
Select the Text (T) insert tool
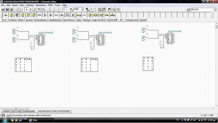(x=39, y=9)
